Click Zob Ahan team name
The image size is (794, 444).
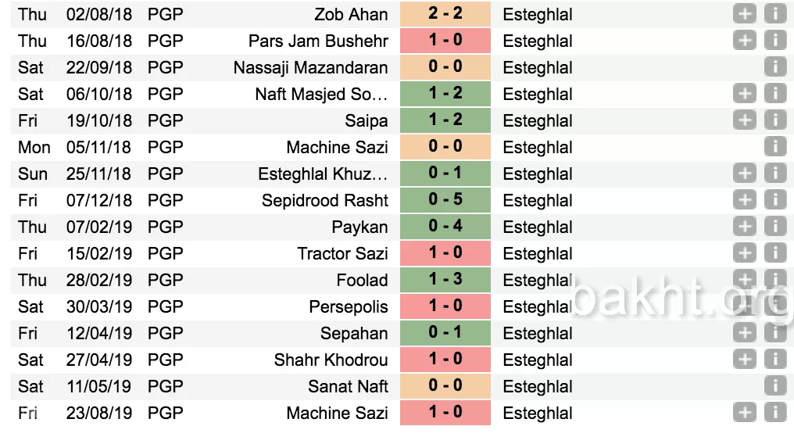(351, 14)
